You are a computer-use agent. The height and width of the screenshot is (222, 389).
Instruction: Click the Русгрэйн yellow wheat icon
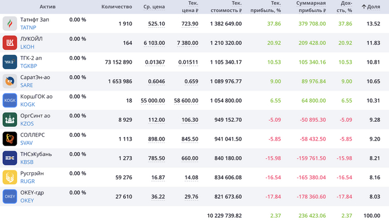(x=11, y=177)
